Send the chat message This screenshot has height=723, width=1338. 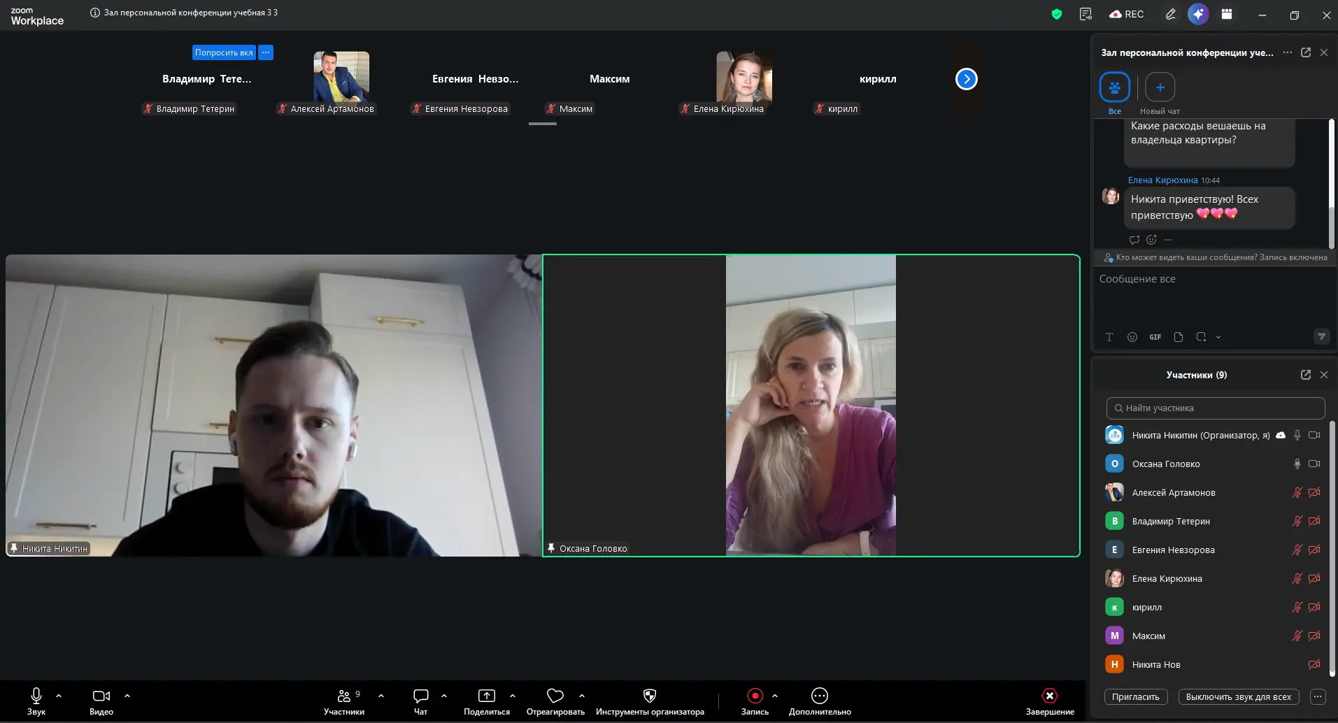tap(1321, 337)
